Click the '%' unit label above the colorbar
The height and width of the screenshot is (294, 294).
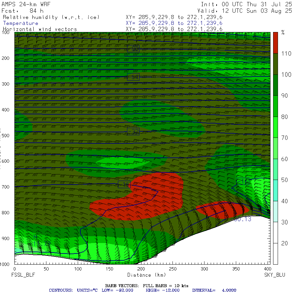283,32
